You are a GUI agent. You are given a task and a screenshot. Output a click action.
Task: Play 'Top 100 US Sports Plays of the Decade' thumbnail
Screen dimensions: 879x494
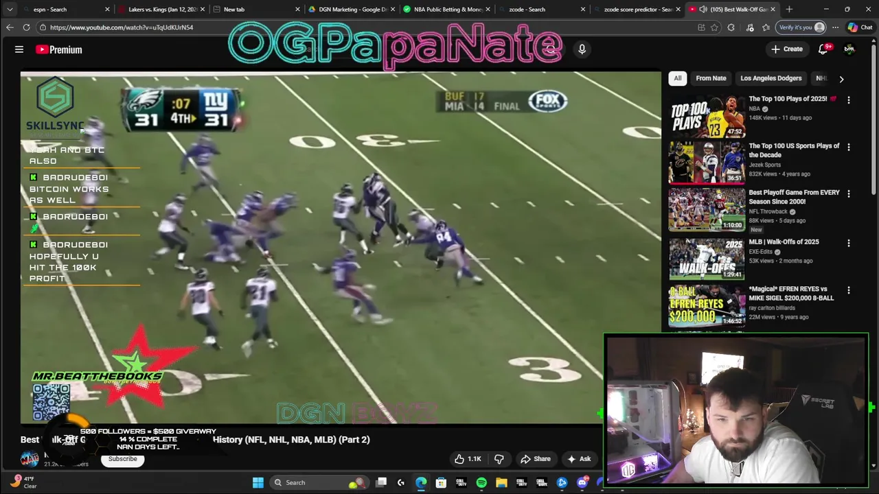coord(707,163)
